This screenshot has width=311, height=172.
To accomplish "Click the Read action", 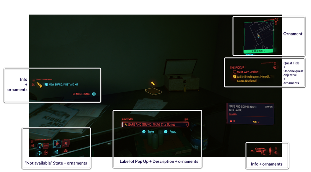I will 170,132.
